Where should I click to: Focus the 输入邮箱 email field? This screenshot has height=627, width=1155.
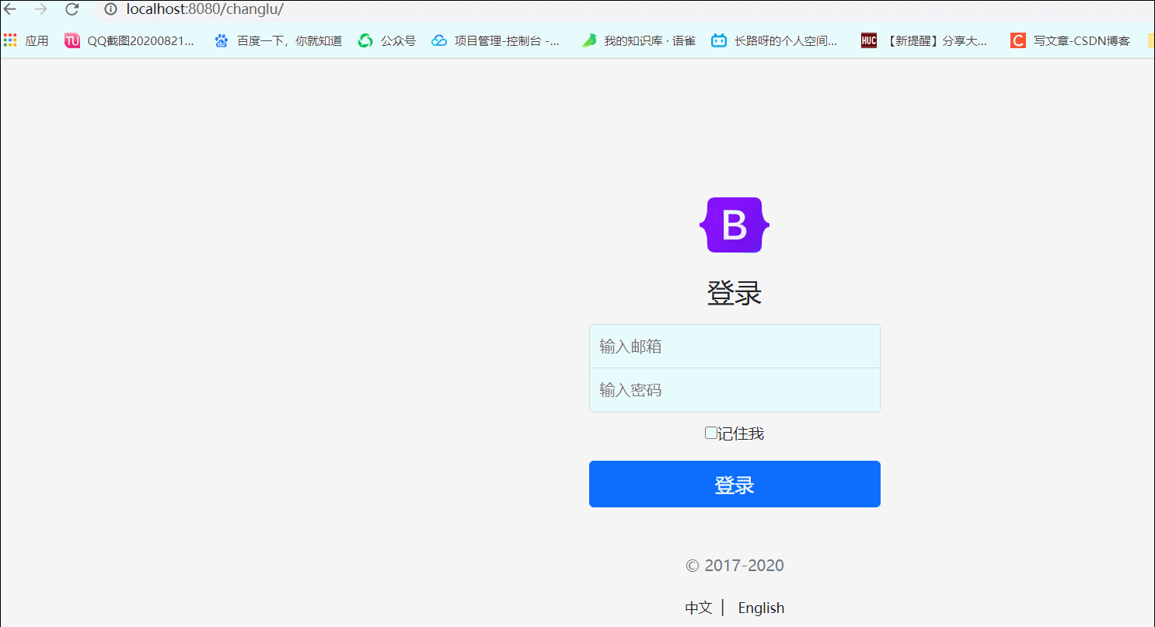pos(735,347)
